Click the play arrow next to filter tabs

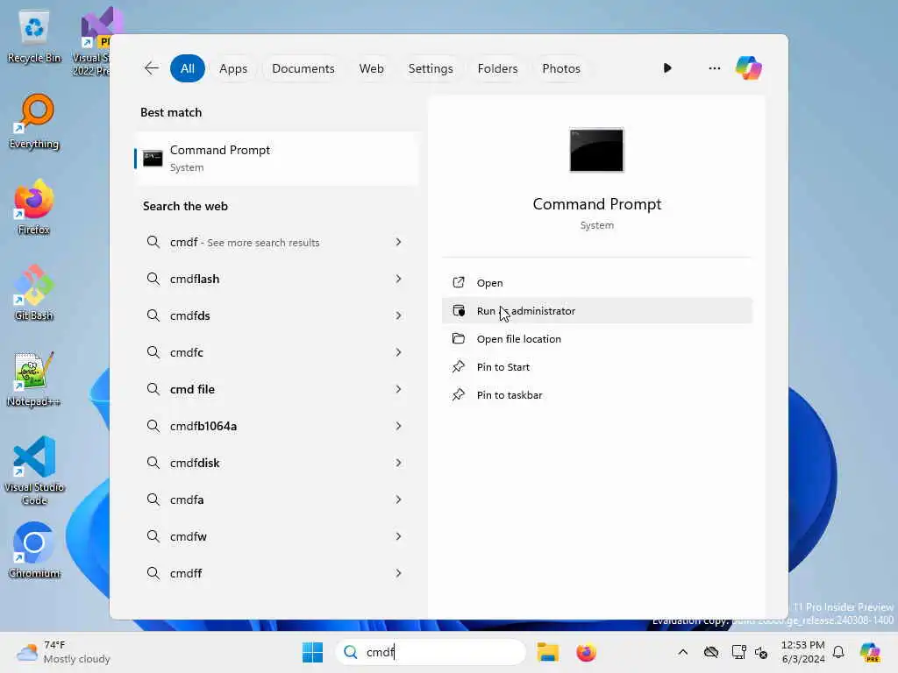coord(667,68)
